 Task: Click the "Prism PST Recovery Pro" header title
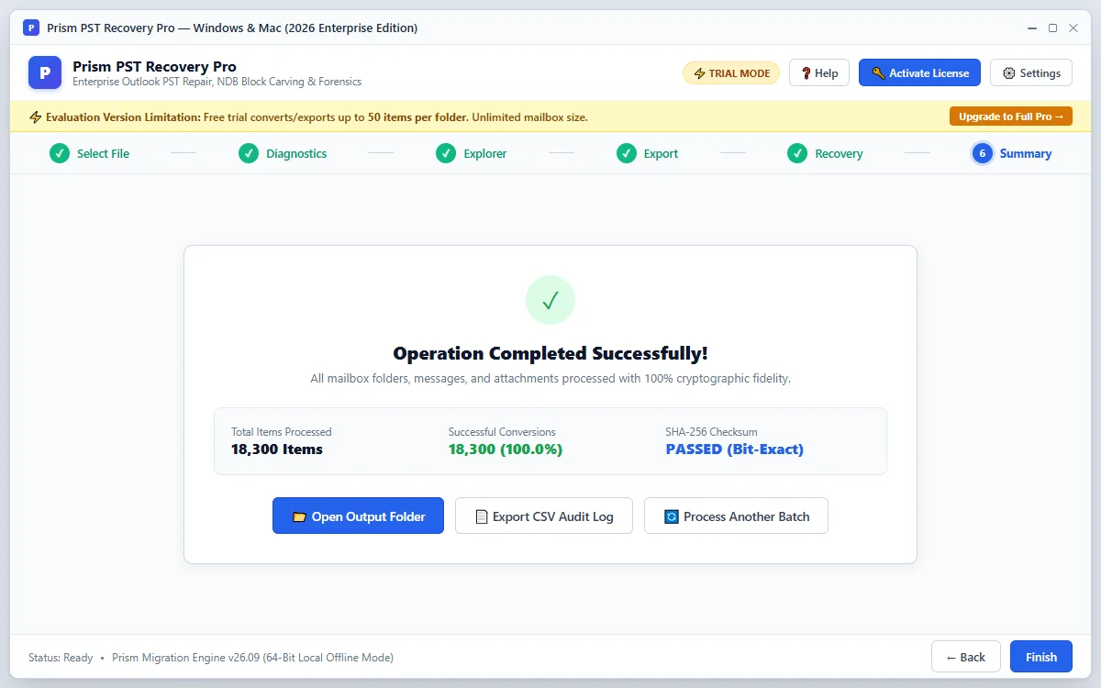tap(154, 66)
